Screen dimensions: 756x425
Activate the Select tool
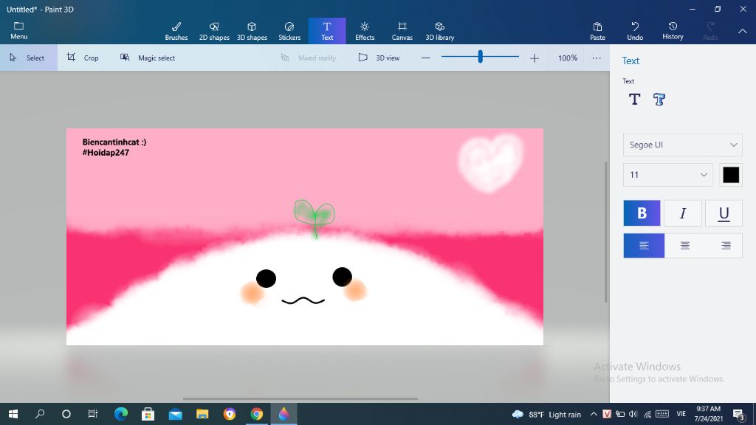coord(29,58)
